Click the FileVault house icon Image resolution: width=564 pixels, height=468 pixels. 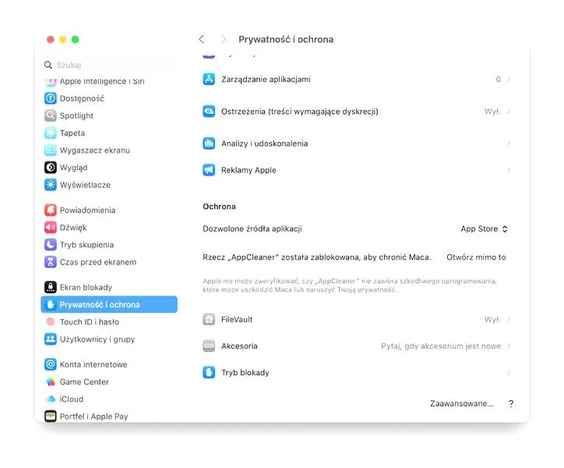click(209, 319)
